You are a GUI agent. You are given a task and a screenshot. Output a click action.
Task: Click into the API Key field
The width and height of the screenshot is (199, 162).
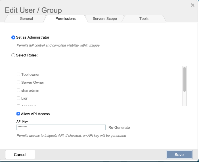pyautogui.click(x=61, y=127)
